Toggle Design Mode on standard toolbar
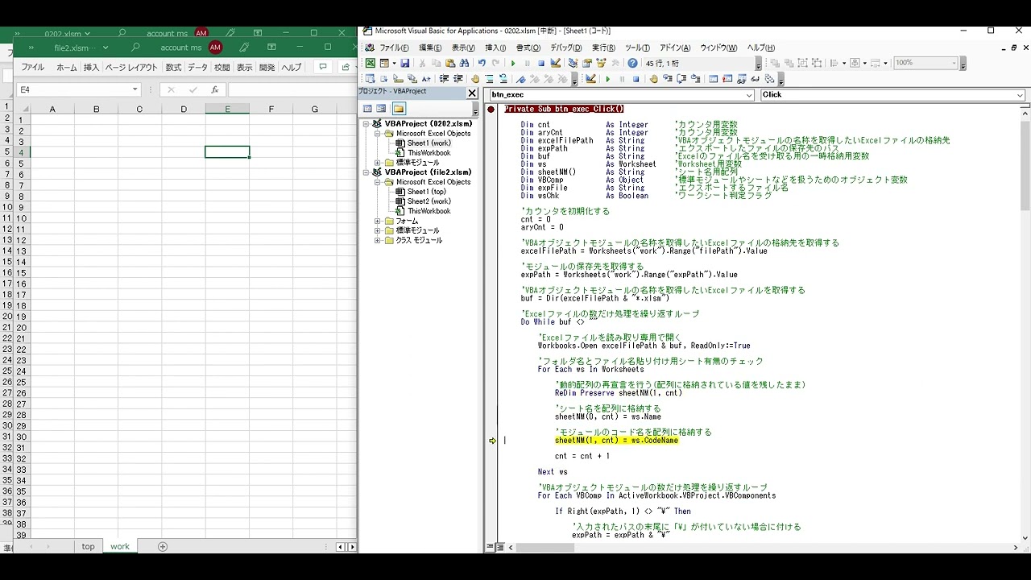Screen dimensions: 1031x580 (555, 63)
